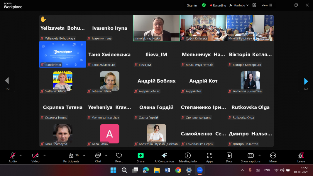Screen dimensions: 313x176
Task: Click the Sign in link
Action: tap(192, 5)
